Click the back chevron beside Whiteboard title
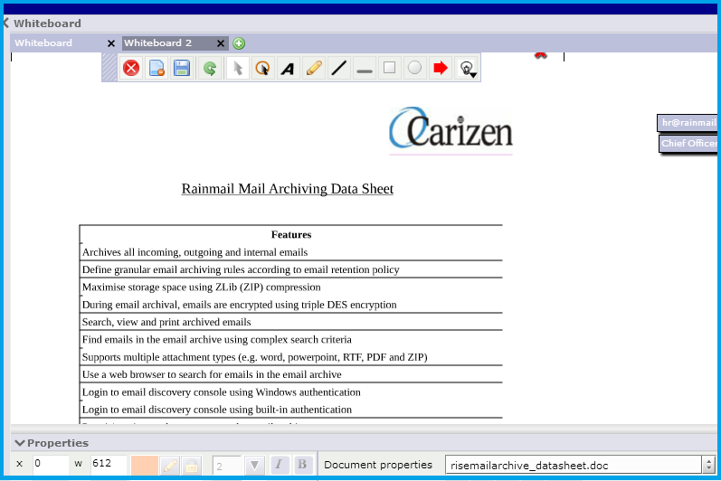The image size is (721, 481). pyautogui.click(x=6, y=23)
